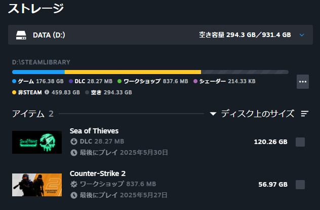The height and width of the screenshot is (210, 320).
Task: Select the DATA (D:) drive header bar
Action: pyautogui.click(x=161, y=35)
